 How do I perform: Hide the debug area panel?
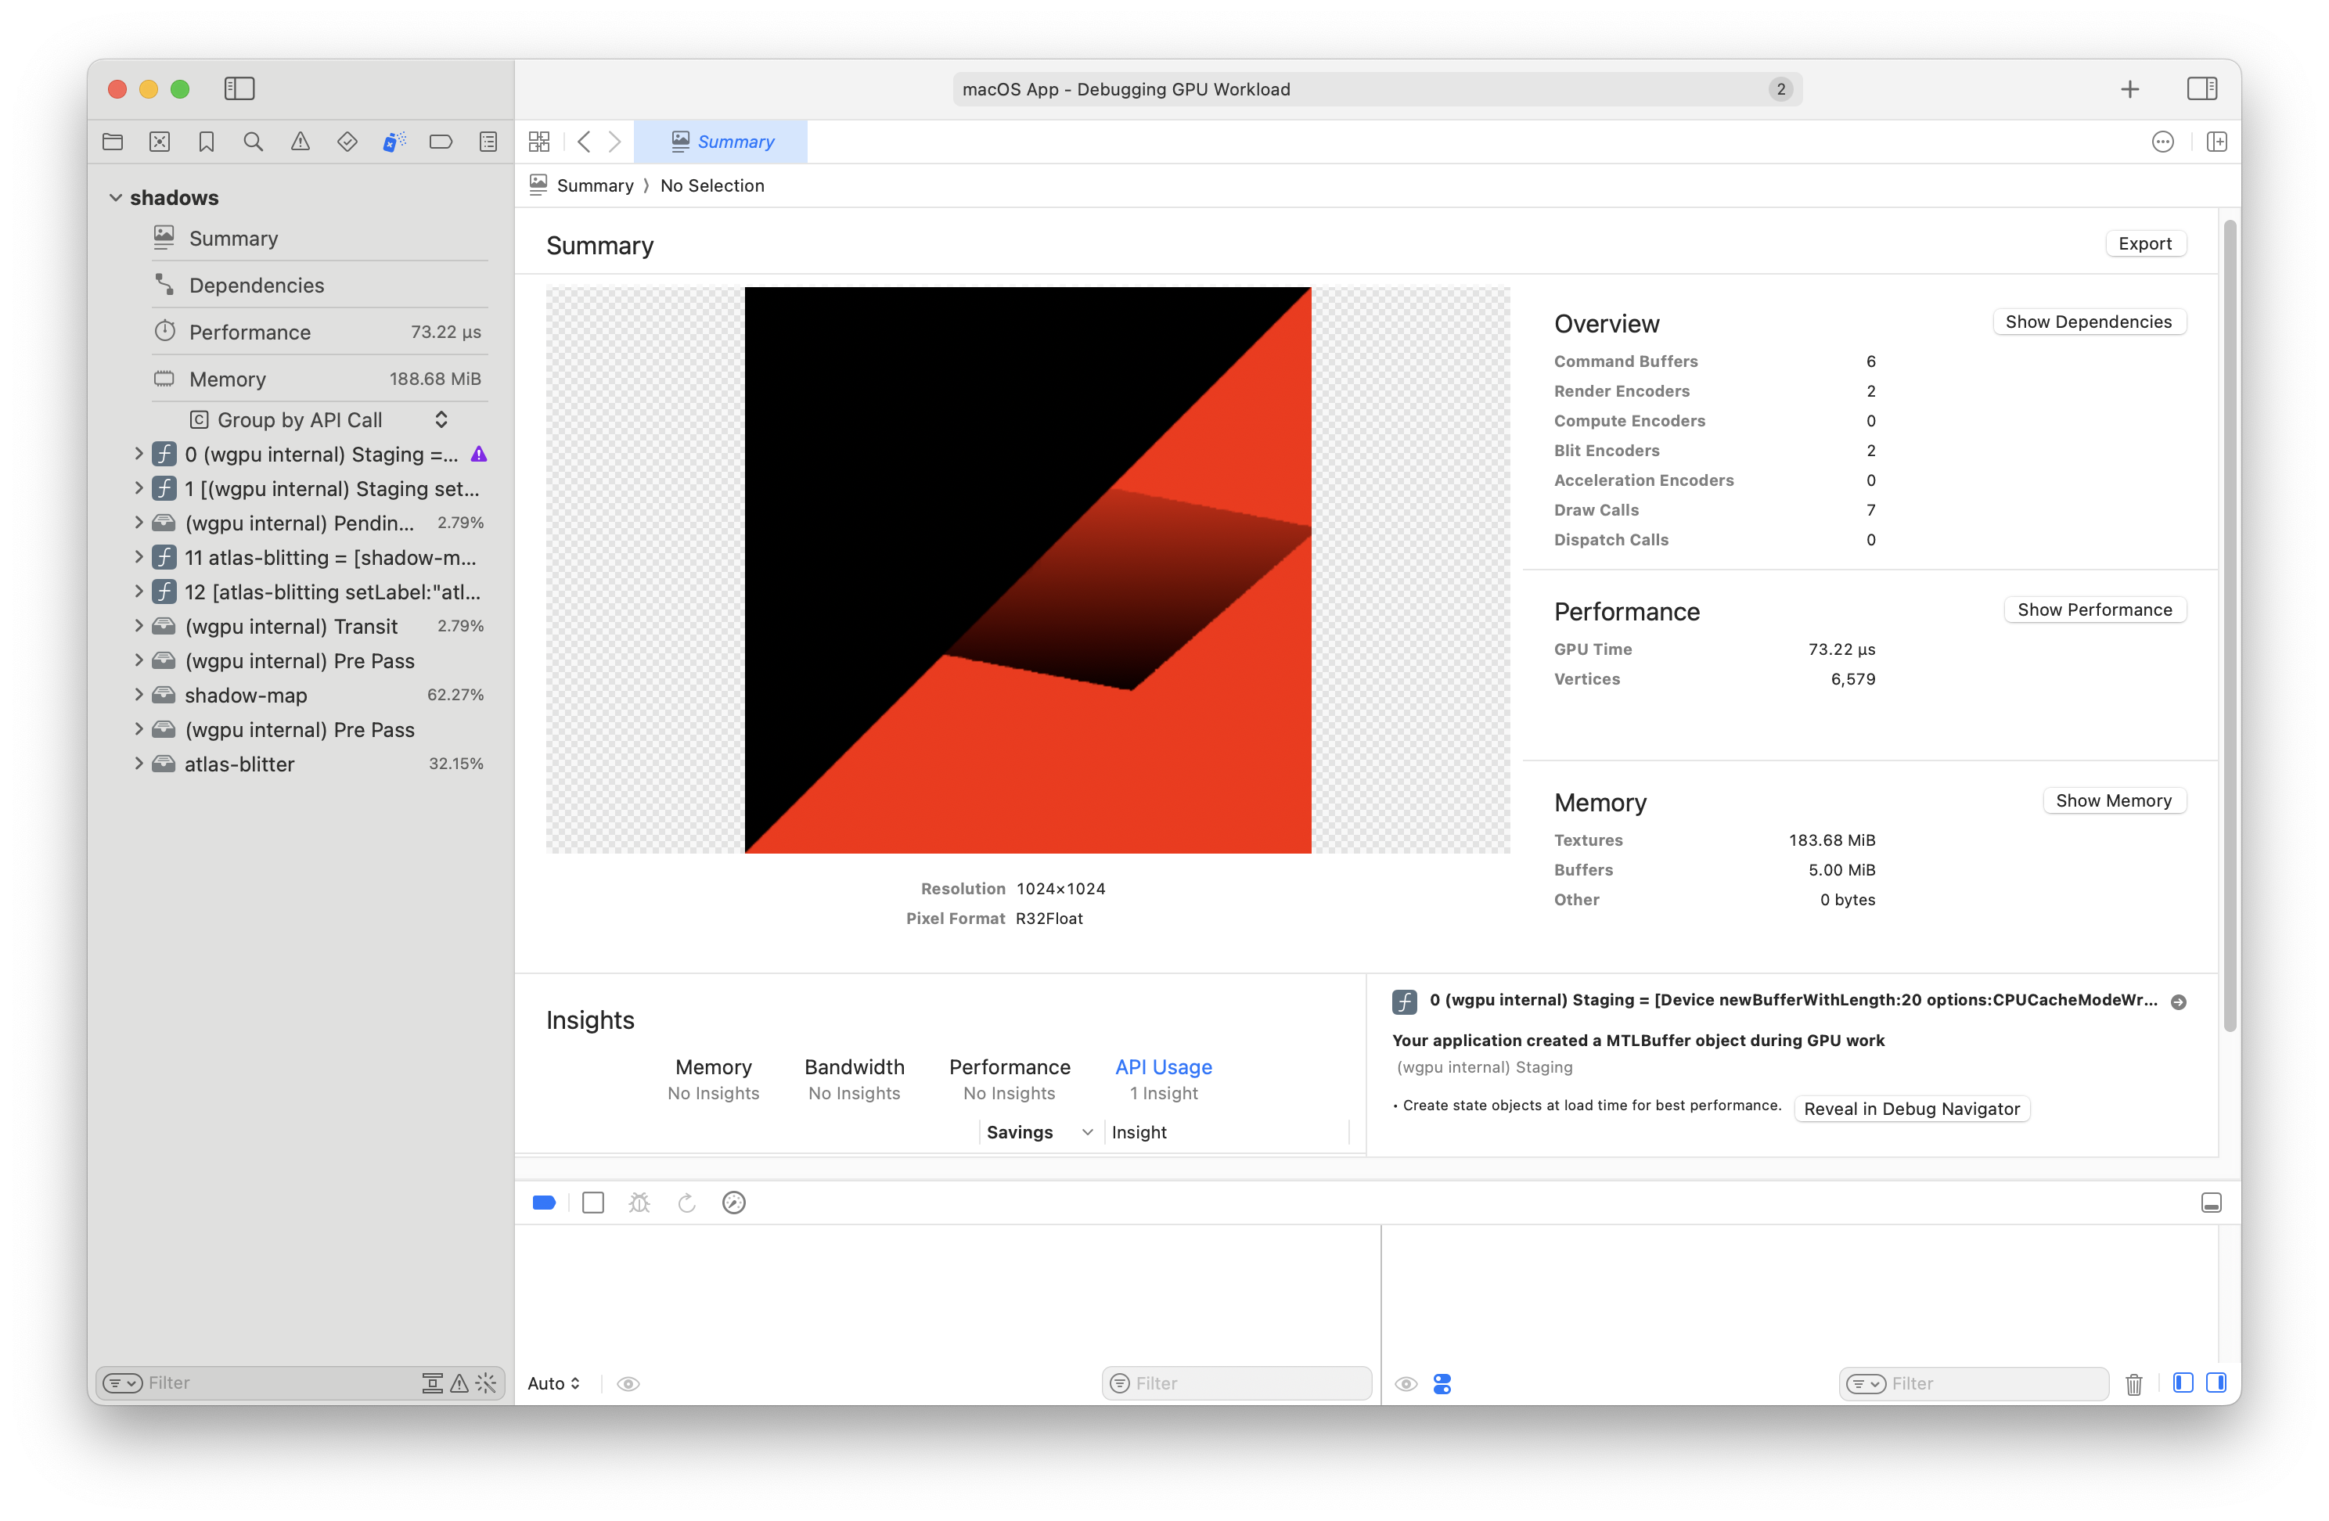2211,1202
